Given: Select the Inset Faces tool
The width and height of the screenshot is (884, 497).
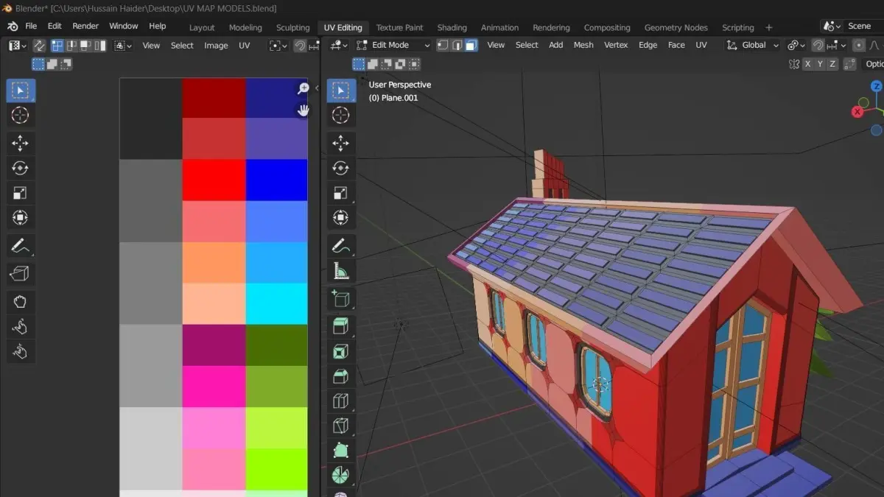Looking at the screenshot, I should (340, 351).
